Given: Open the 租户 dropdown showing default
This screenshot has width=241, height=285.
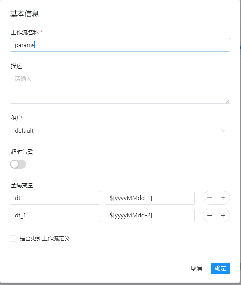Looking at the screenshot, I should pos(120,130).
